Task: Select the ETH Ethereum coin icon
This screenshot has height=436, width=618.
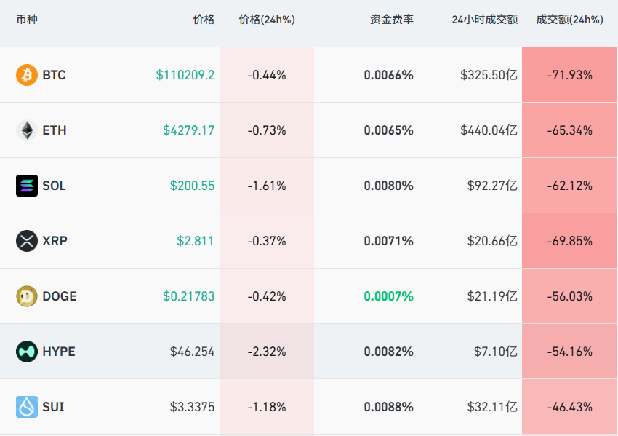Action: pyautogui.click(x=27, y=130)
